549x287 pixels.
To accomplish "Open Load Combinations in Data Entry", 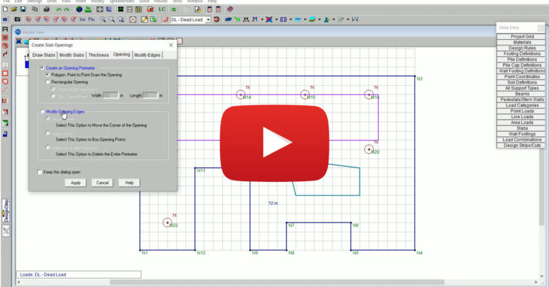I will pos(522,139).
